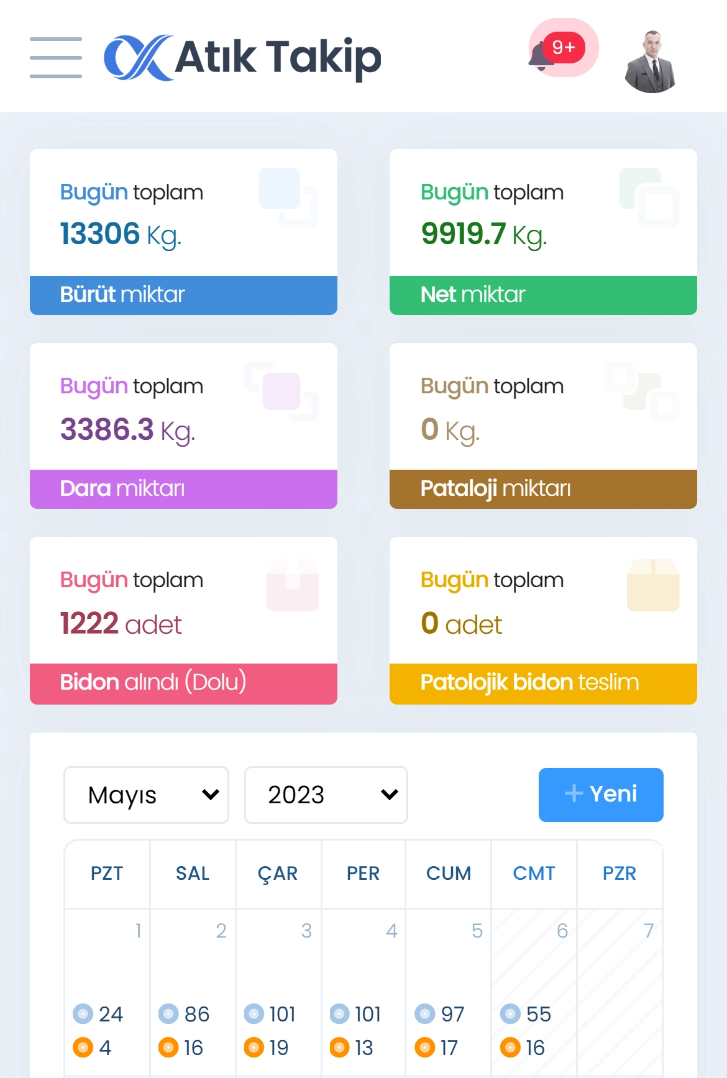
Task: Select calendar day 3
Action: click(x=278, y=992)
